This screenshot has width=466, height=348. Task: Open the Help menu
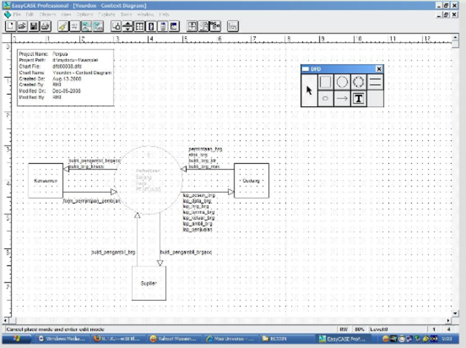164,15
